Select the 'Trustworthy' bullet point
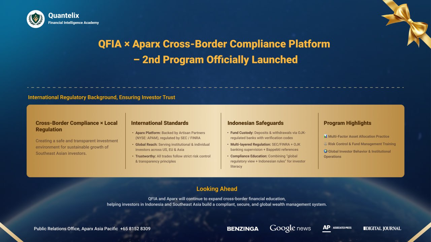The height and width of the screenshot is (242, 431). click(171, 159)
